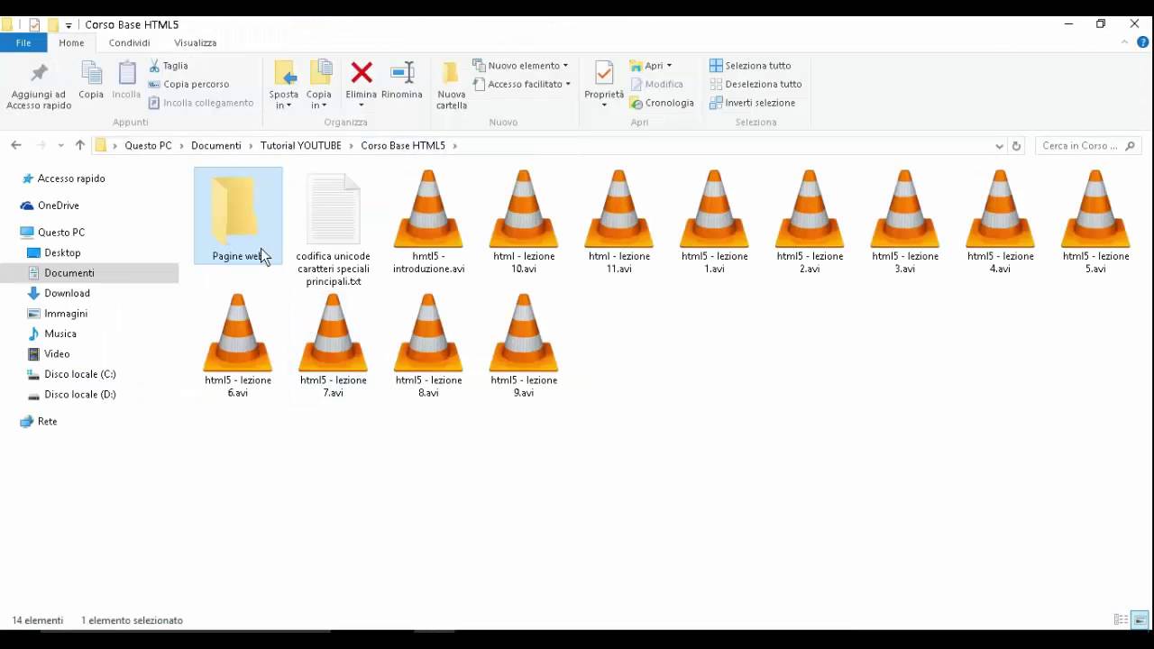The width and height of the screenshot is (1154, 649).
Task: Select html5 - lezione 6.avi
Action: [x=238, y=346]
